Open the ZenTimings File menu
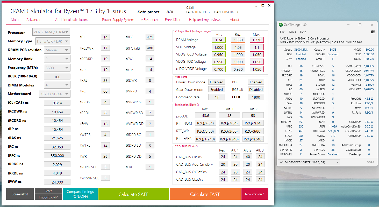Screen dimensions: 379x207 pyautogui.click(x=282, y=32)
